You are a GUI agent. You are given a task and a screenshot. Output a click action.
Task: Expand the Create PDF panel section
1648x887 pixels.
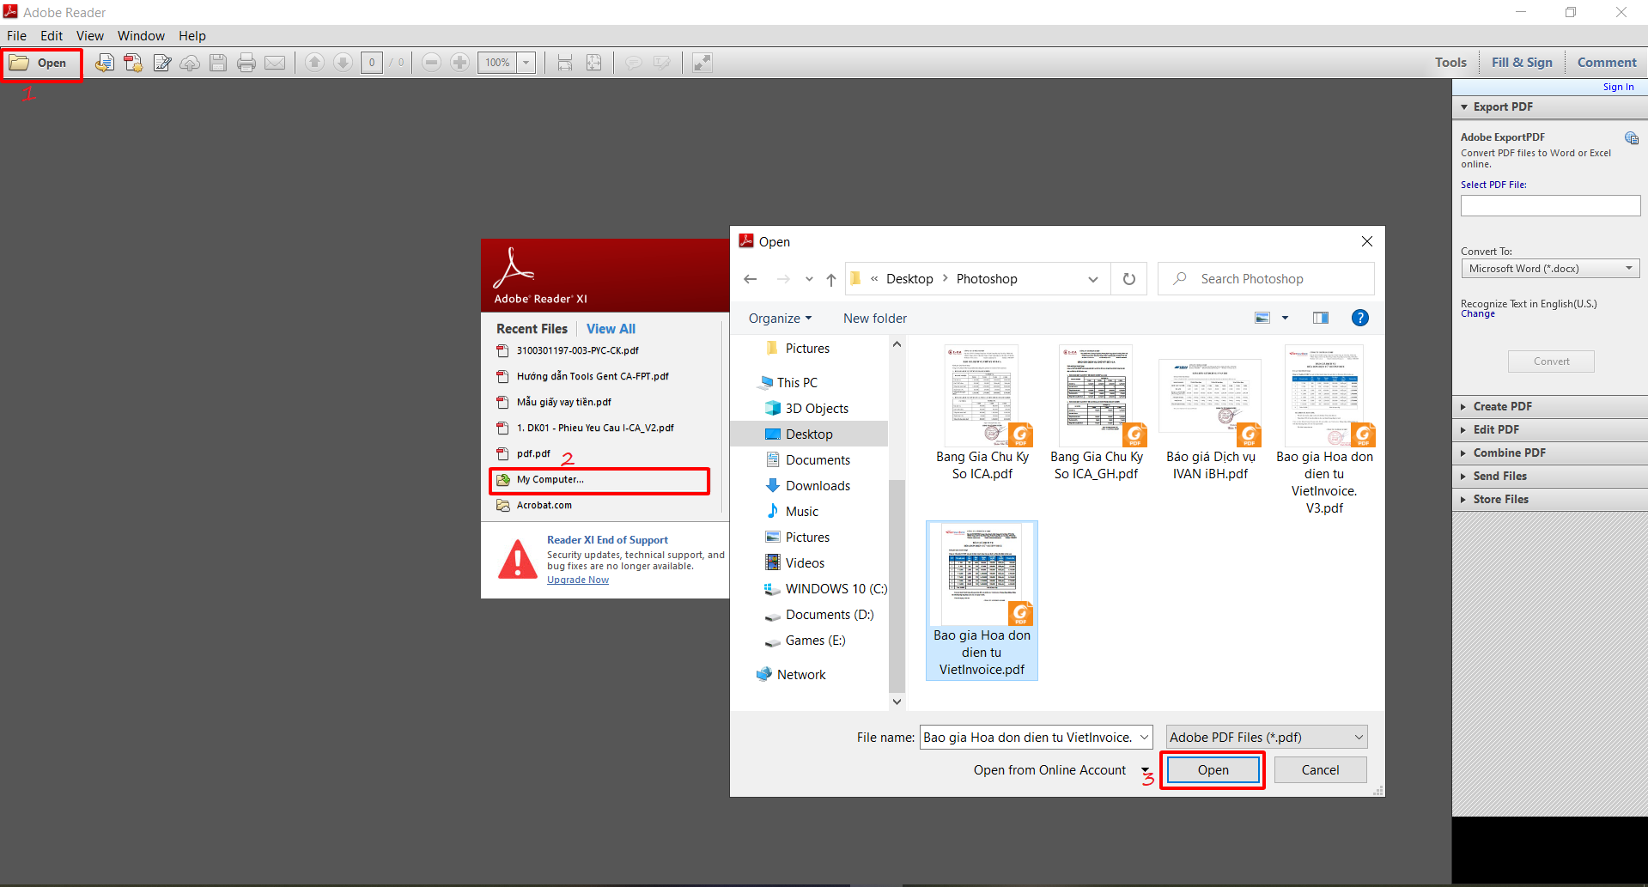pos(1502,406)
